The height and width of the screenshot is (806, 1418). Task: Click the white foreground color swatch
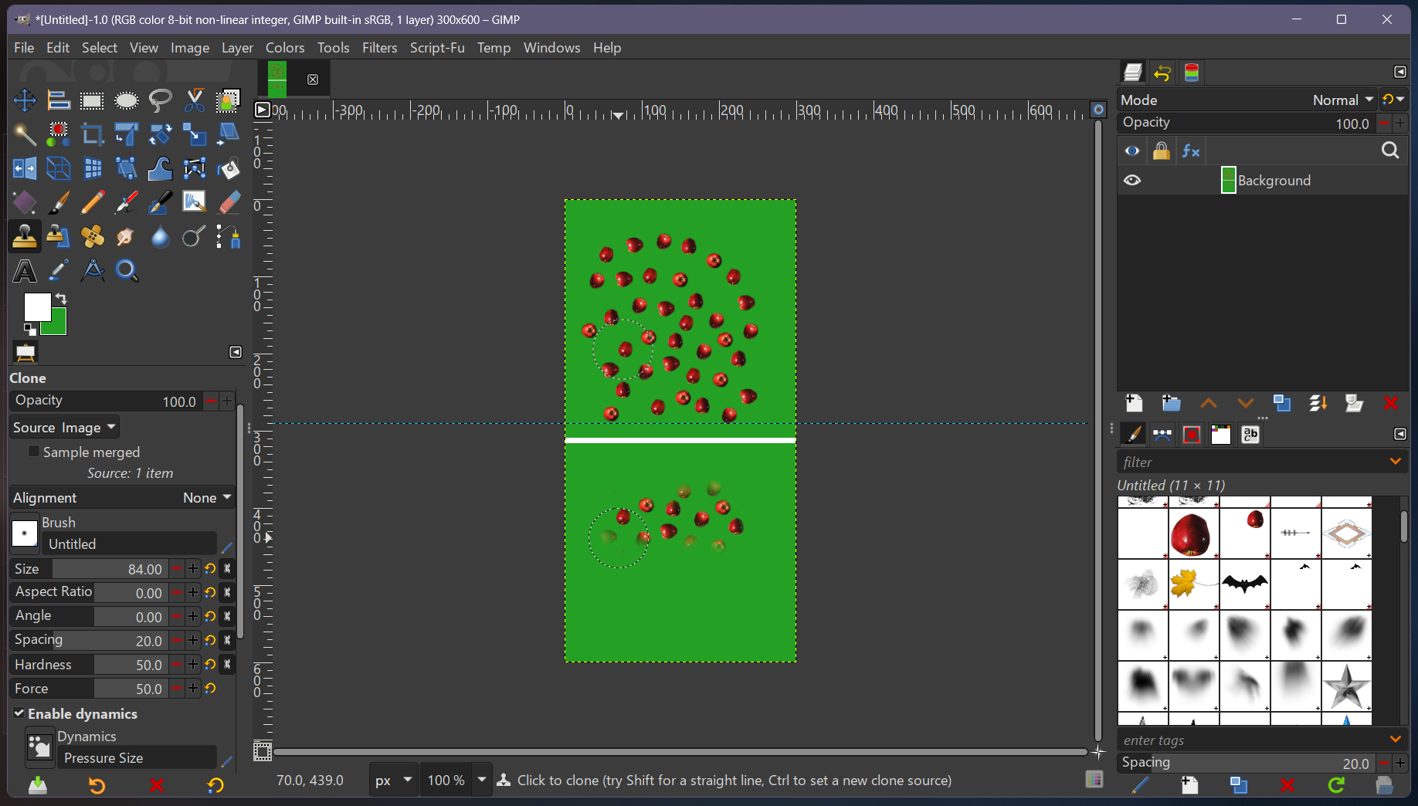tap(37, 307)
